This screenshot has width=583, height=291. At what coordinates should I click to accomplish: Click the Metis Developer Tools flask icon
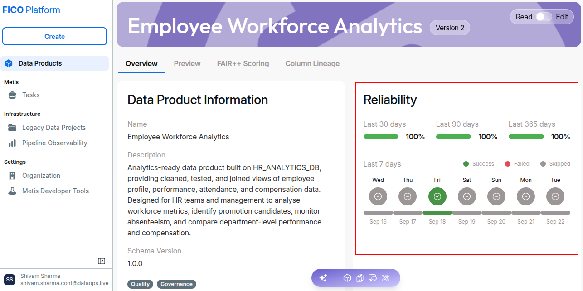coord(13,191)
